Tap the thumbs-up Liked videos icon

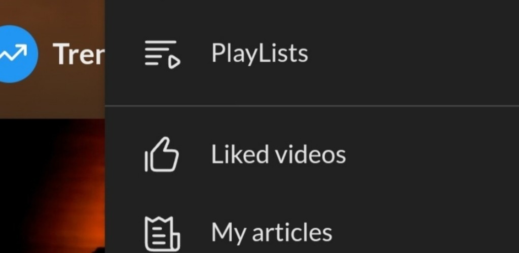[162, 154]
